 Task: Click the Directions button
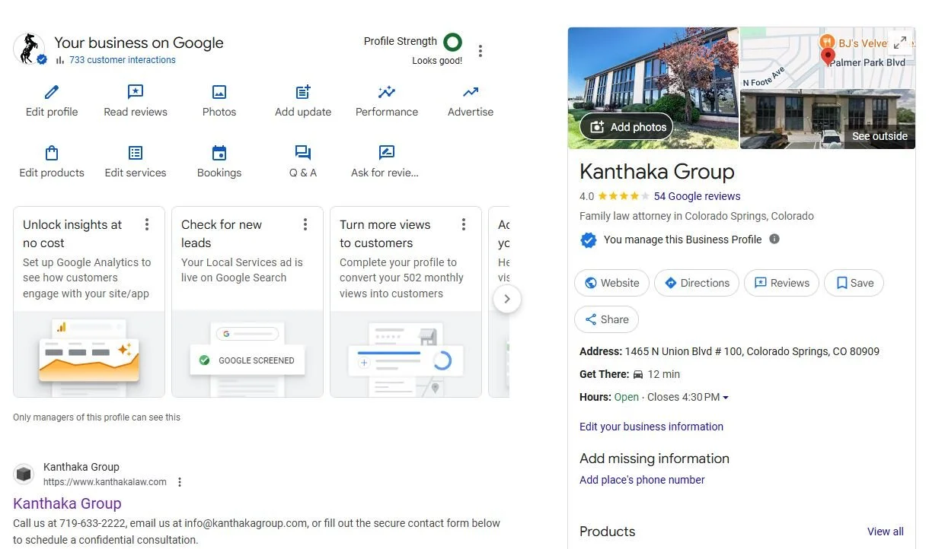pos(697,283)
